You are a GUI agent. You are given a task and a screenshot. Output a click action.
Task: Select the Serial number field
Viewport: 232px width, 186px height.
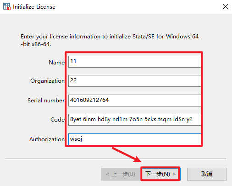click(x=135, y=101)
